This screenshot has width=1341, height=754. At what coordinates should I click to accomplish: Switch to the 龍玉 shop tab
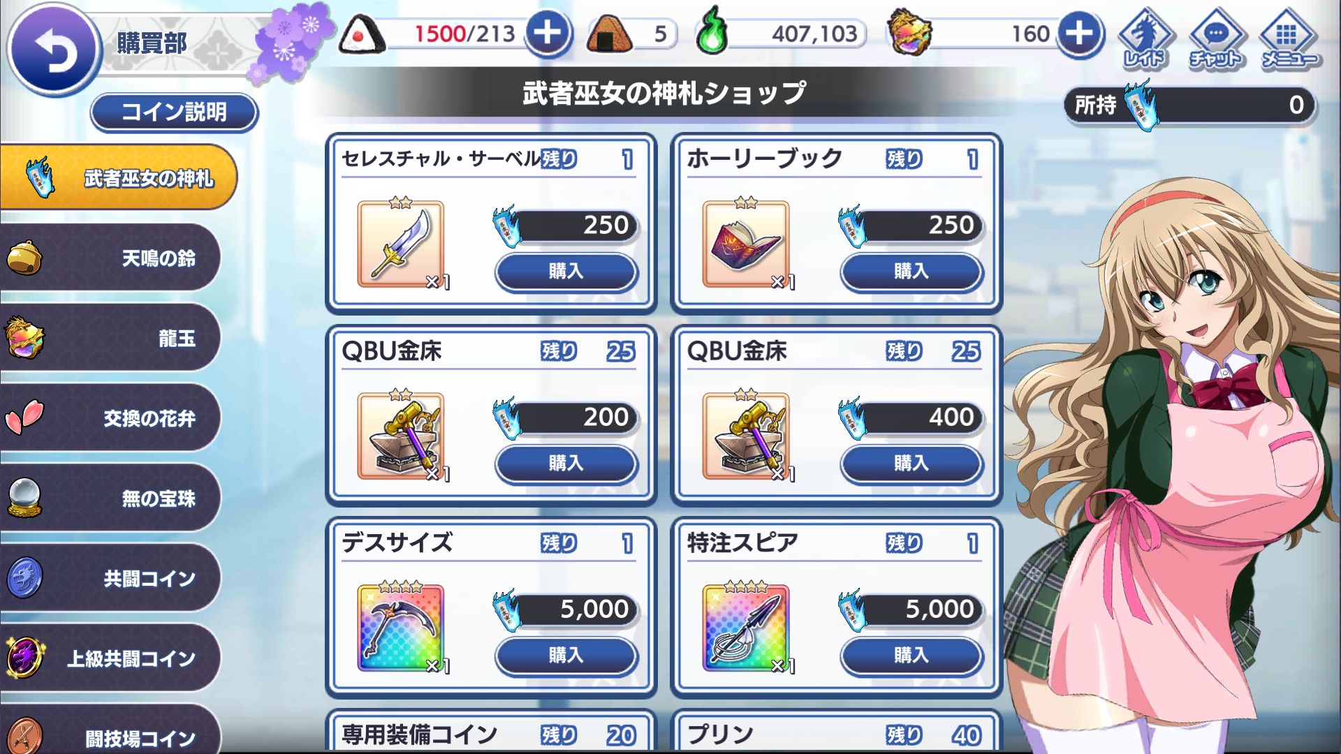click(x=110, y=338)
